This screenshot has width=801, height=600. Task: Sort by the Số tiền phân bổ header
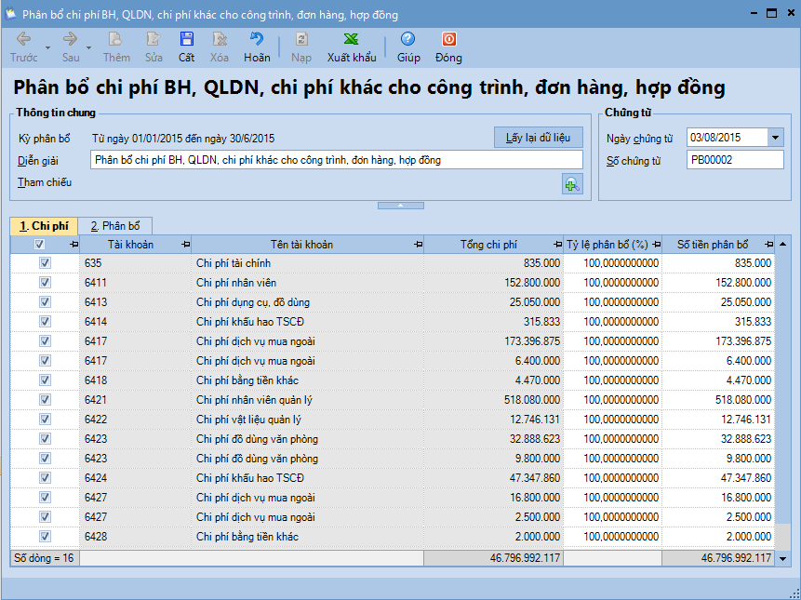pyautogui.click(x=713, y=245)
